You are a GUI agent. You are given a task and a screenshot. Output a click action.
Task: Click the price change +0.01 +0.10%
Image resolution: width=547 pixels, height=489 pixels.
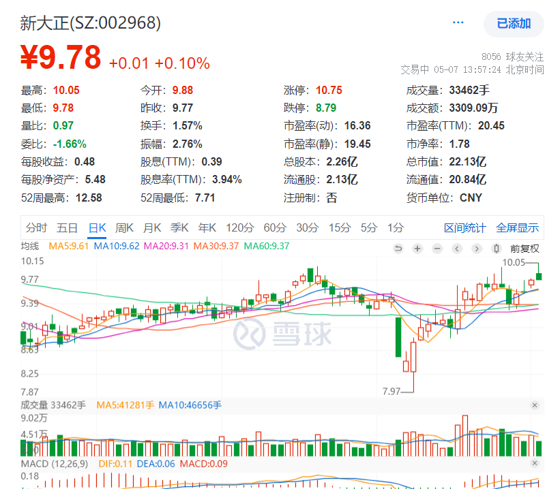click(x=160, y=63)
